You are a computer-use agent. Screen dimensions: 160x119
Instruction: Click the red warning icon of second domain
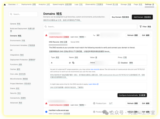click(x=46, y=103)
